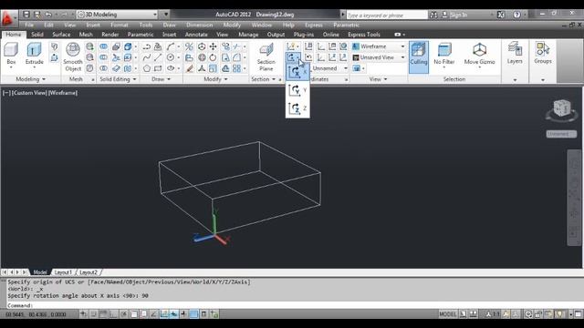
Task: Select the Move Gizmo button
Action: [479, 56]
